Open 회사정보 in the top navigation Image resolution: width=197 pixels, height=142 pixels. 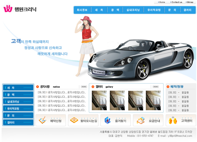point(82,10)
